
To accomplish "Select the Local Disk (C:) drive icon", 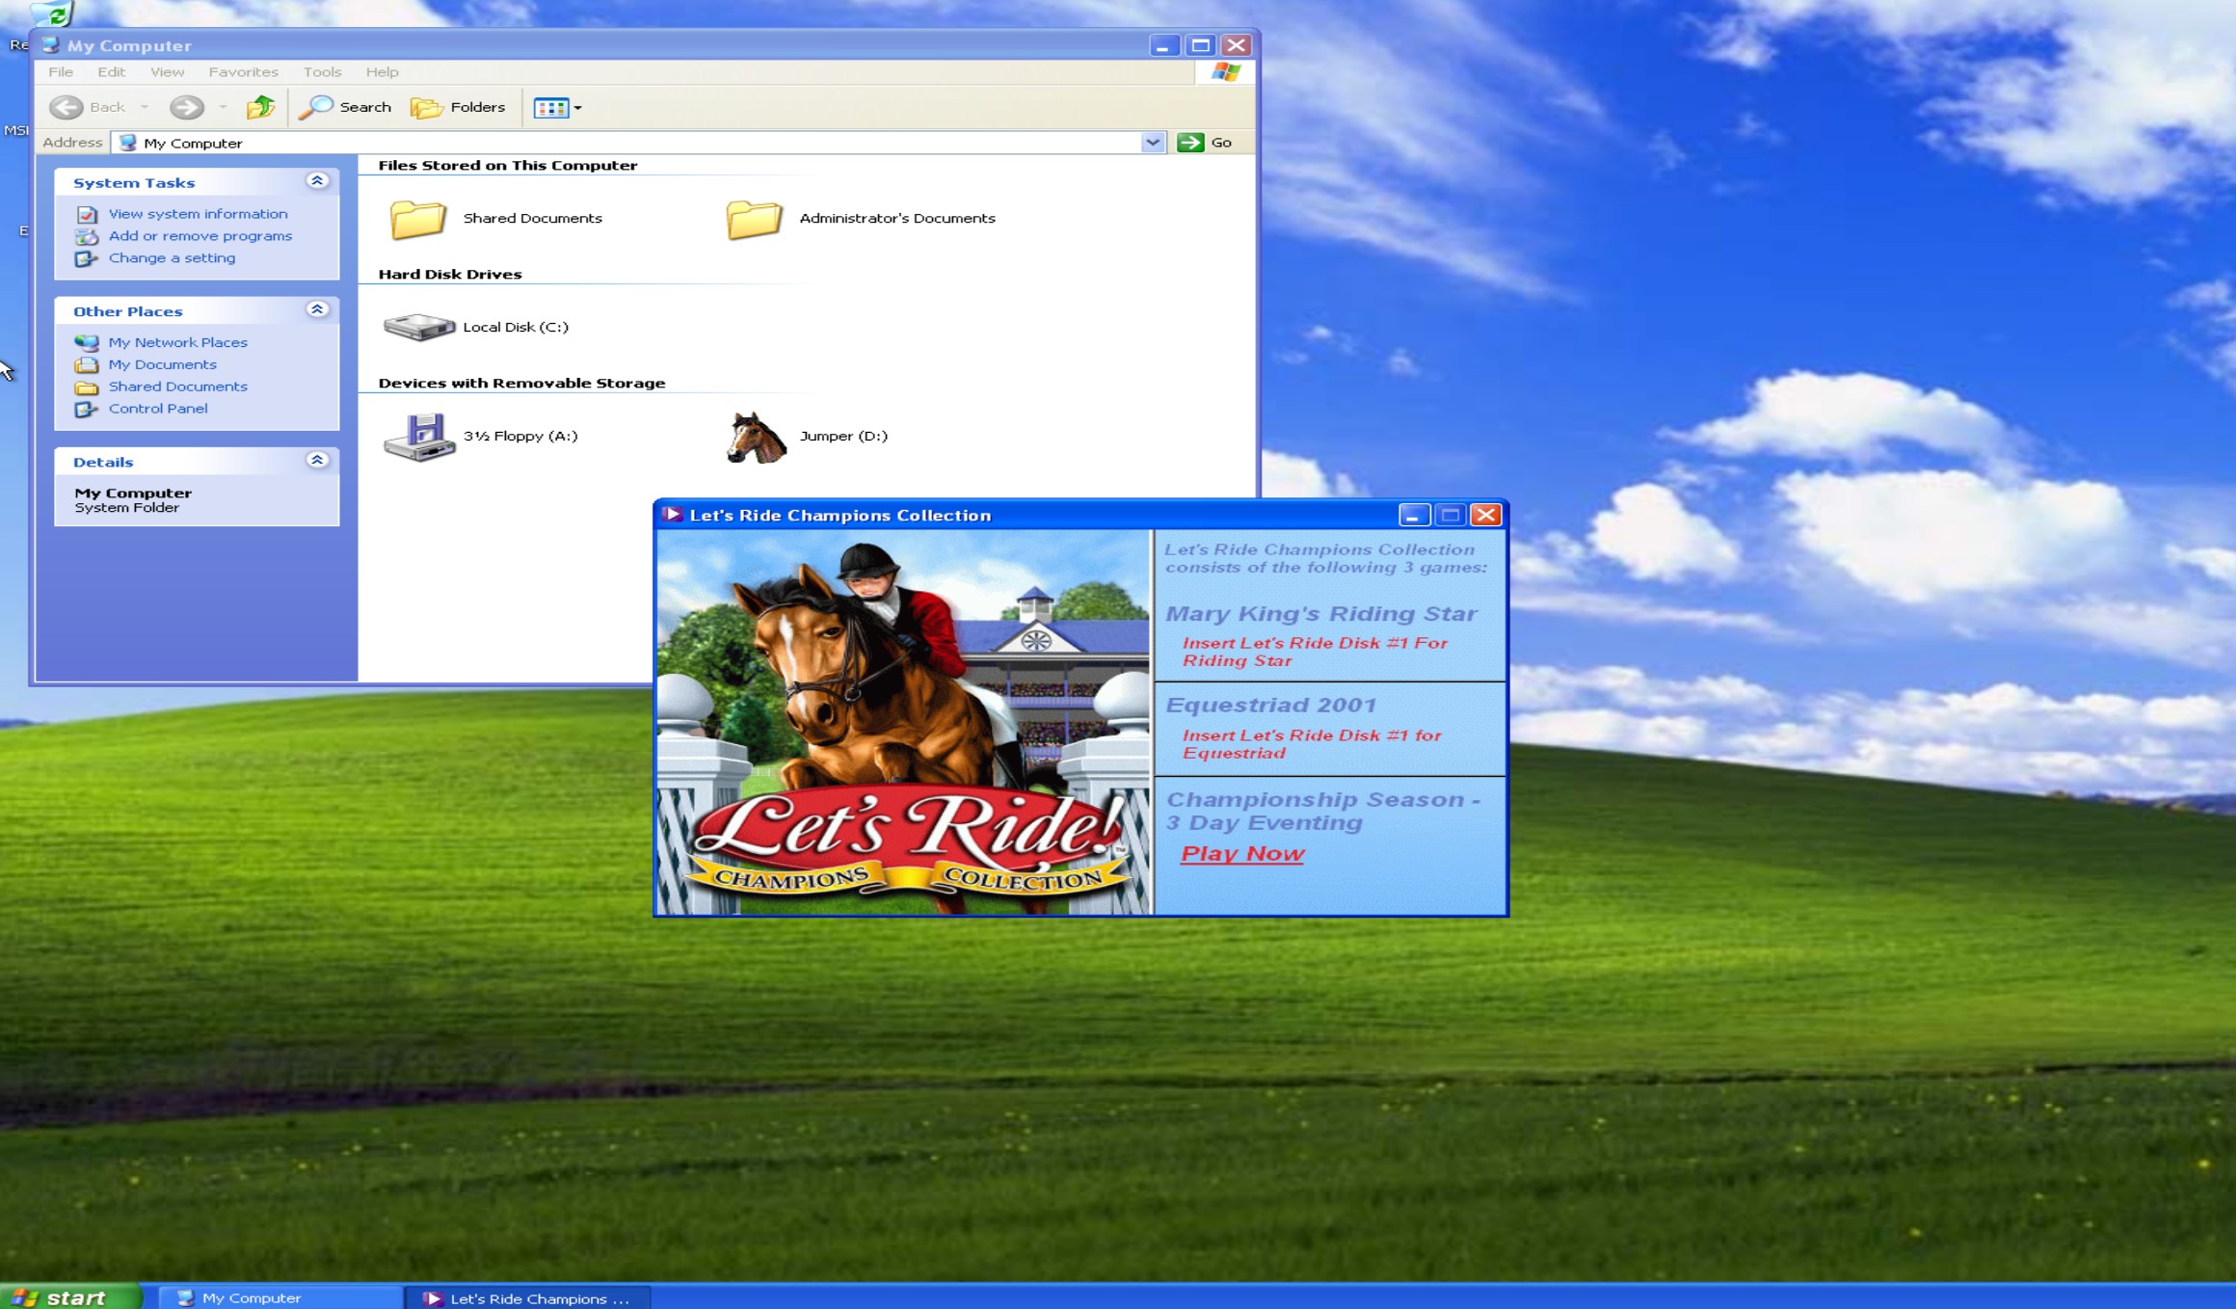I will [419, 328].
